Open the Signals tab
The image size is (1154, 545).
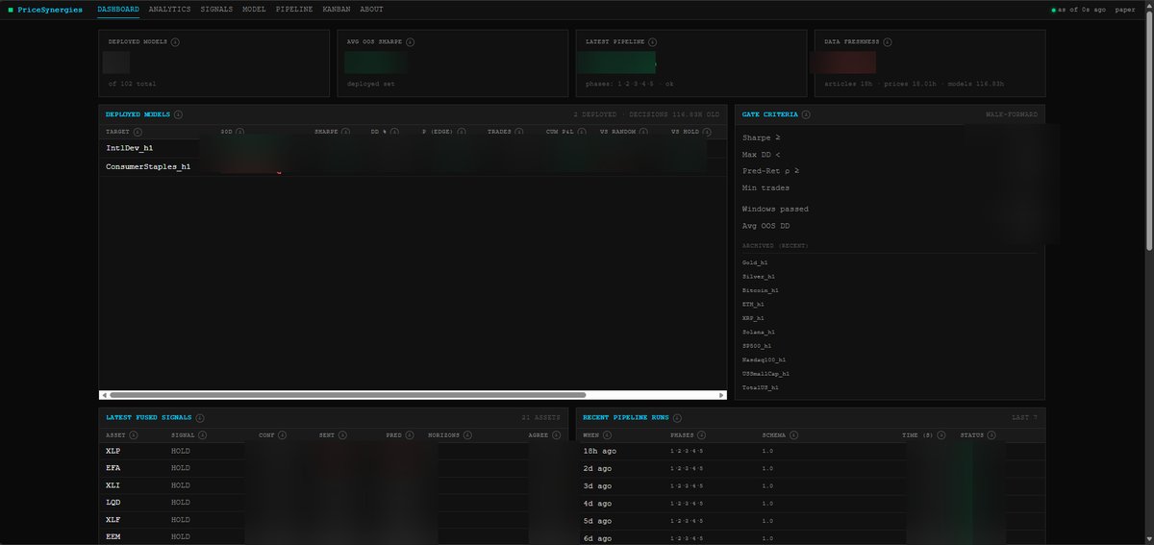216,9
